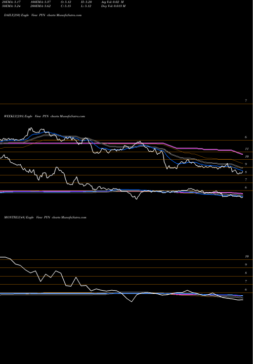Screen dimensions: 253x364
Task: Click the weekly chart axis label 11
Action: click(x=247, y=149)
